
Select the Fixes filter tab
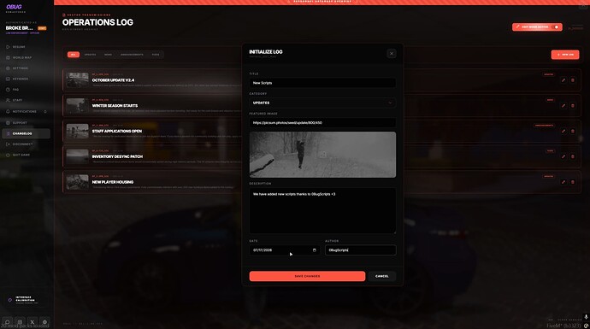(156, 55)
